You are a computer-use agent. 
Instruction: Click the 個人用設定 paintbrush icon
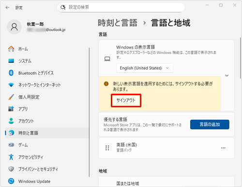click(11, 97)
